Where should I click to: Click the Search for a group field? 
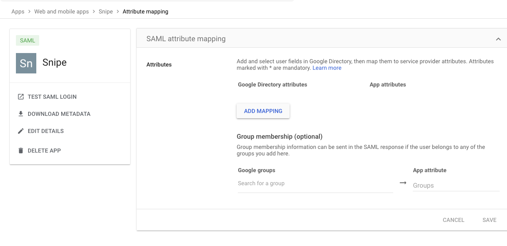(315, 184)
